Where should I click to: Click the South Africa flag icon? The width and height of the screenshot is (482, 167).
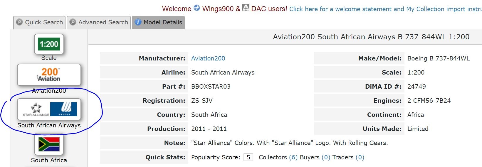point(49,144)
